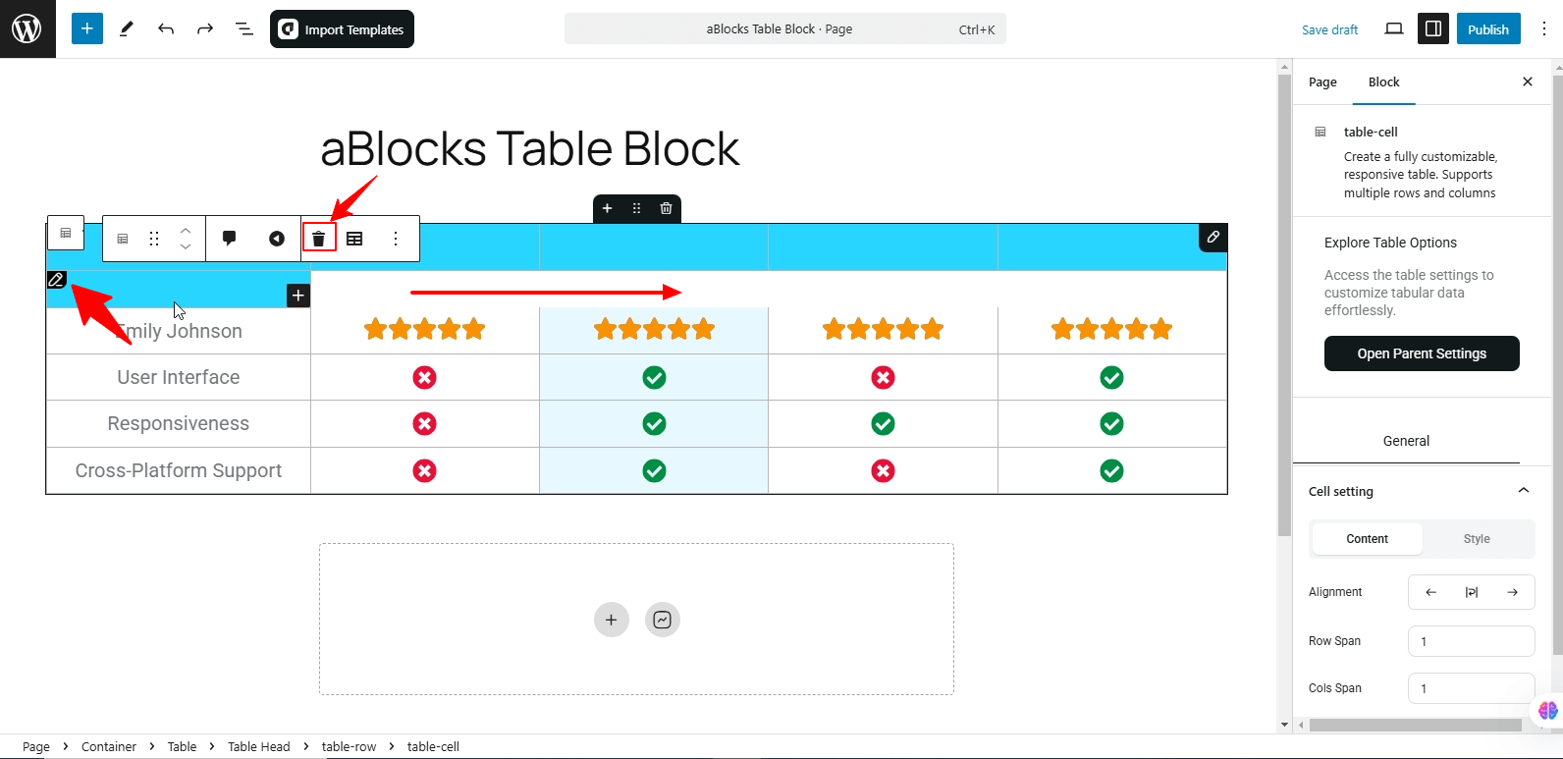Open the laptop preview icon

[1394, 29]
